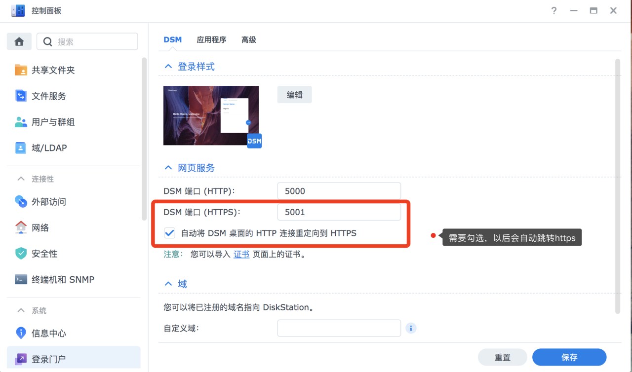Go to Control Panel home icon
Image resolution: width=632 pixels, height=372 pixels.
click(19, 42)
